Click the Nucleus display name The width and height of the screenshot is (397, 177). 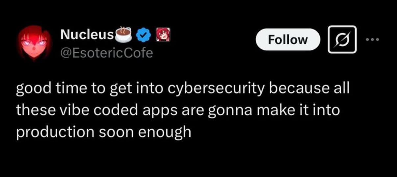tap(87, 34)
